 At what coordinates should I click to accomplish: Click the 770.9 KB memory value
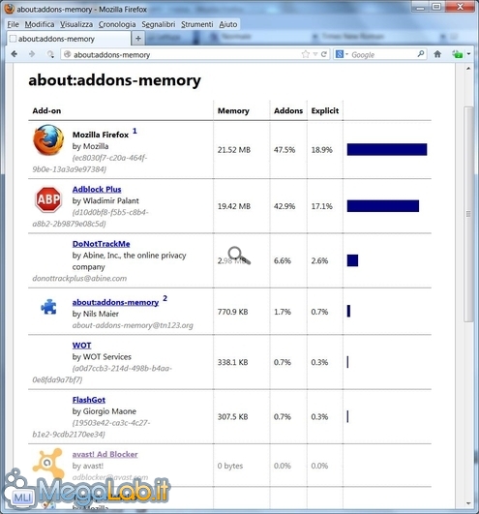(x=232, y=312)
